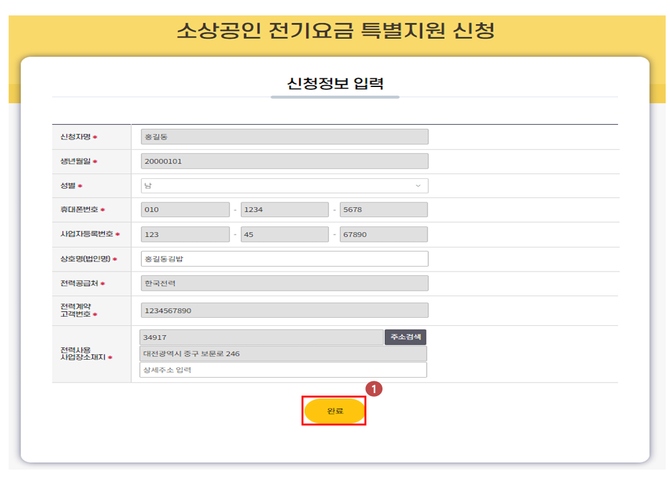Click the 전력공급처 field showing 한국전력
This screenshot has width=670, height=485.
pos(284,283)
